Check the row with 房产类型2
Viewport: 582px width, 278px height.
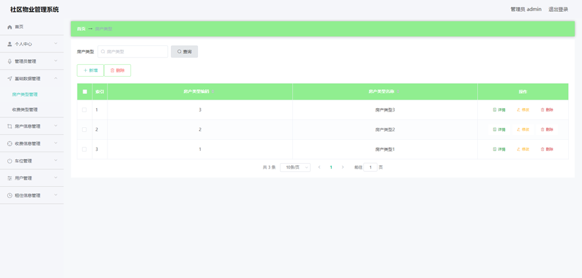tap(85, 130)
